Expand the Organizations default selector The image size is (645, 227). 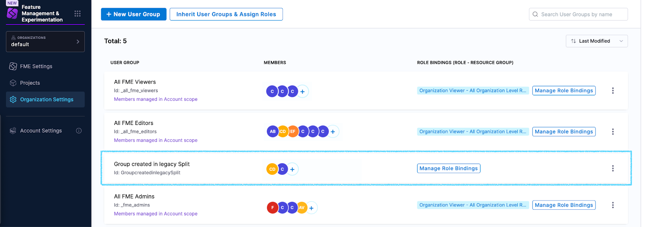[x=45, y=42]
